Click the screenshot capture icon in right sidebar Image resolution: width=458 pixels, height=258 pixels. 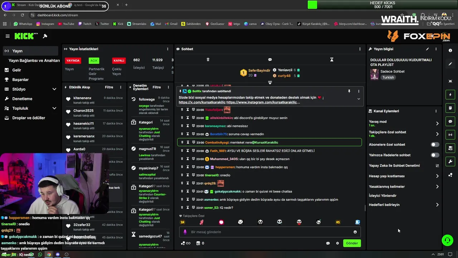coord(450,81)
